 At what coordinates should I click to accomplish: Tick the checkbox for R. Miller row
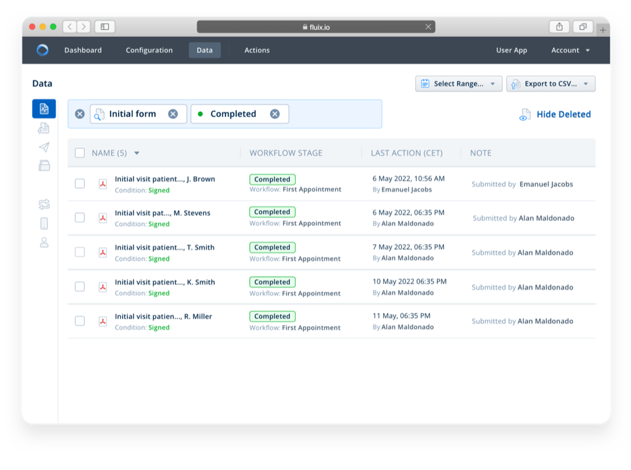[x=80, y=321]
